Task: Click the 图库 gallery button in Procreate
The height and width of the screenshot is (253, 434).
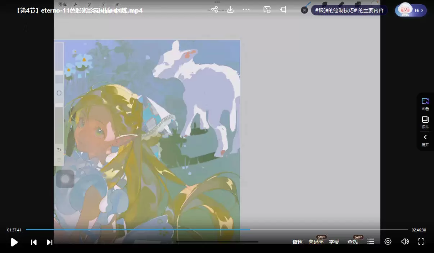Action: tap(62, 4)
